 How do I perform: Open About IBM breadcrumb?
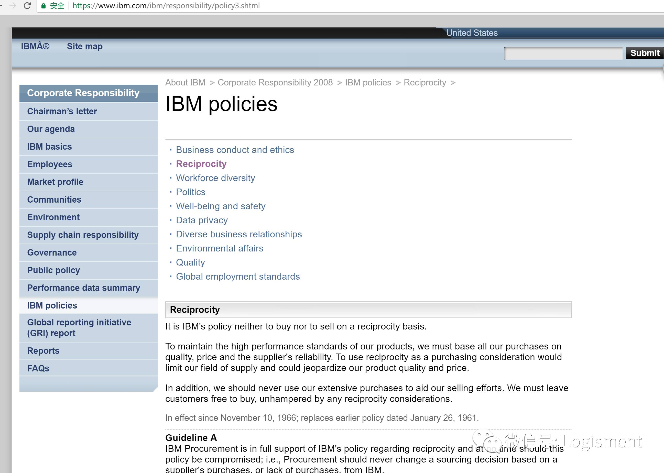tap(185, 82)
